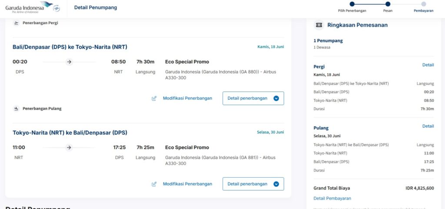The width and height of the screenshot is (445, 209).
Task: Click the departure plane icon beside Penerbangan Pergi
Action: coord(17,23)
